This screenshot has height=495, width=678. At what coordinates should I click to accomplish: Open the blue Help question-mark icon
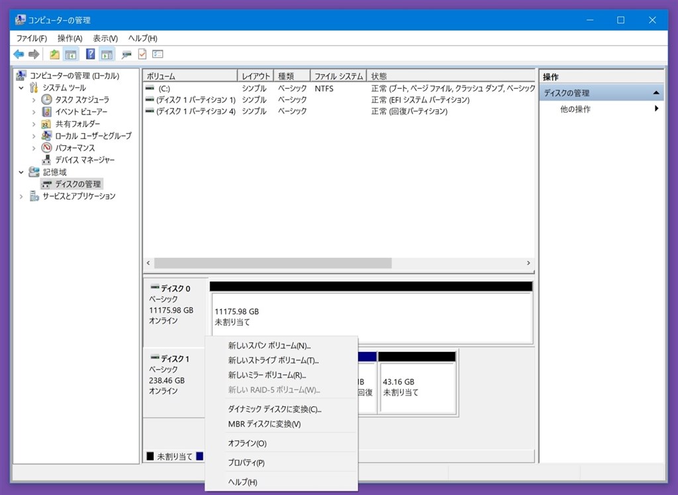90,54
